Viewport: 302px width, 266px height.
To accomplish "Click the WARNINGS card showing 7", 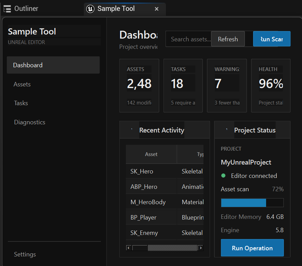I will click(x=227, y=86).
